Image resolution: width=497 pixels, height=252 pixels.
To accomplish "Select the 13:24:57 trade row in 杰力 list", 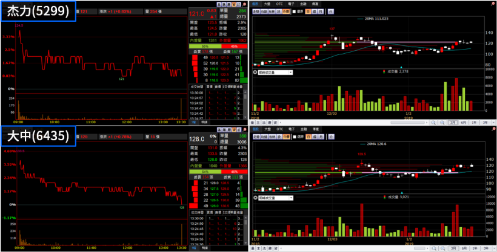I will [x=216, y=98].
